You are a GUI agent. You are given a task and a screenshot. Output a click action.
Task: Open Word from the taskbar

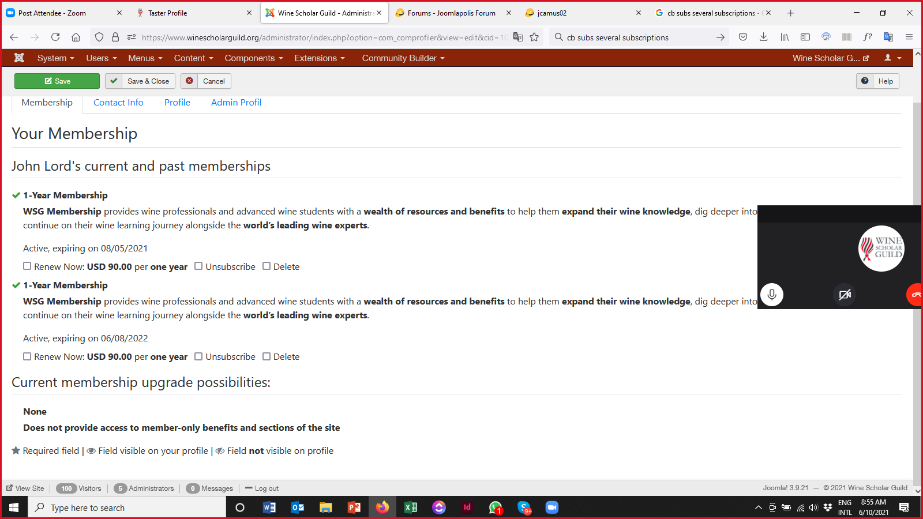[269, 507]
